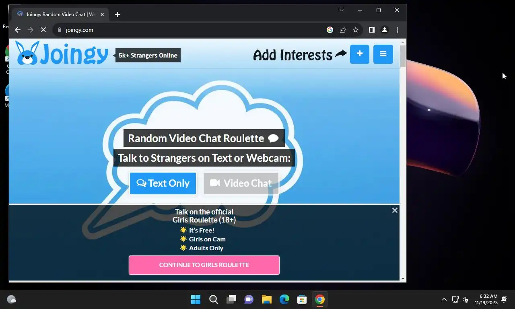Open the tab search dropdown
The width and height of the screenshot is (515, 309).
coord(342,10)
